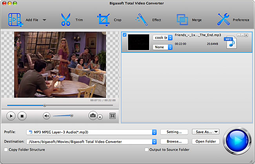
Task: Click the Open Folder button
Action: [x=206, y=142]
